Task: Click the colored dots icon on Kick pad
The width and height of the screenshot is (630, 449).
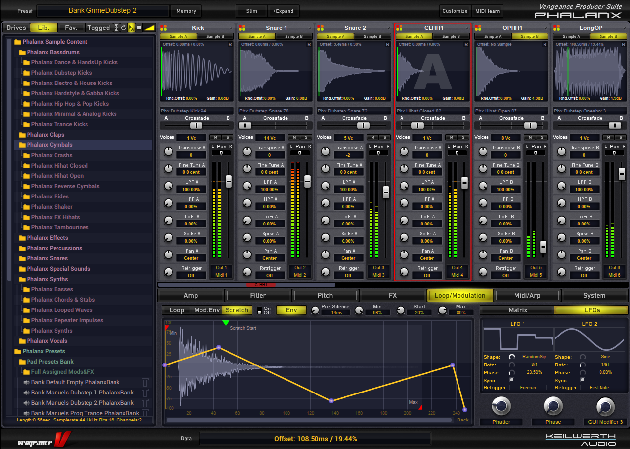Action: coord(164,28)
